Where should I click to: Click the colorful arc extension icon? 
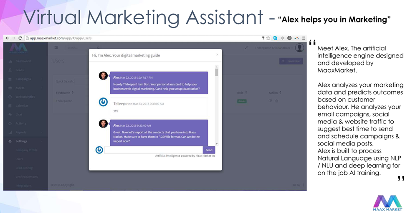(296, 38)
